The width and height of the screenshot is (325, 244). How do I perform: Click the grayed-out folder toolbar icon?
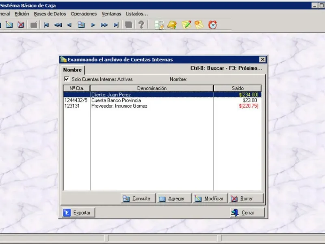click(34, 25)
